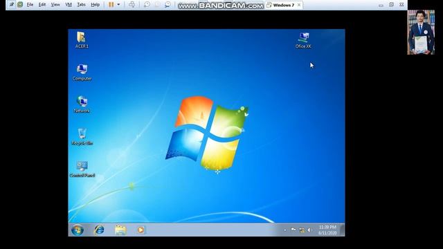Open the ACER 1 folder icon
The width and height of the screenshot is (443, 249).
point(82,40)
